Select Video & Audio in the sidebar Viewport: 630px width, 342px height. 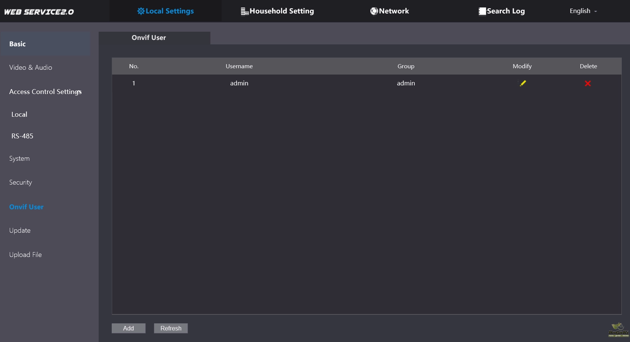point(31,68)
